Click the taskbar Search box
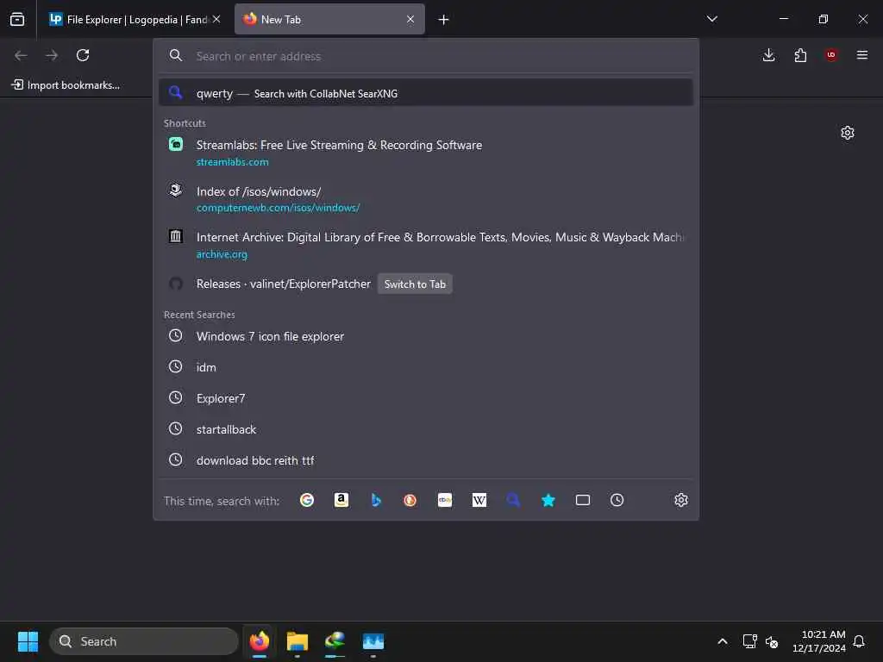883x662 pixels. [x=144, y=641]
